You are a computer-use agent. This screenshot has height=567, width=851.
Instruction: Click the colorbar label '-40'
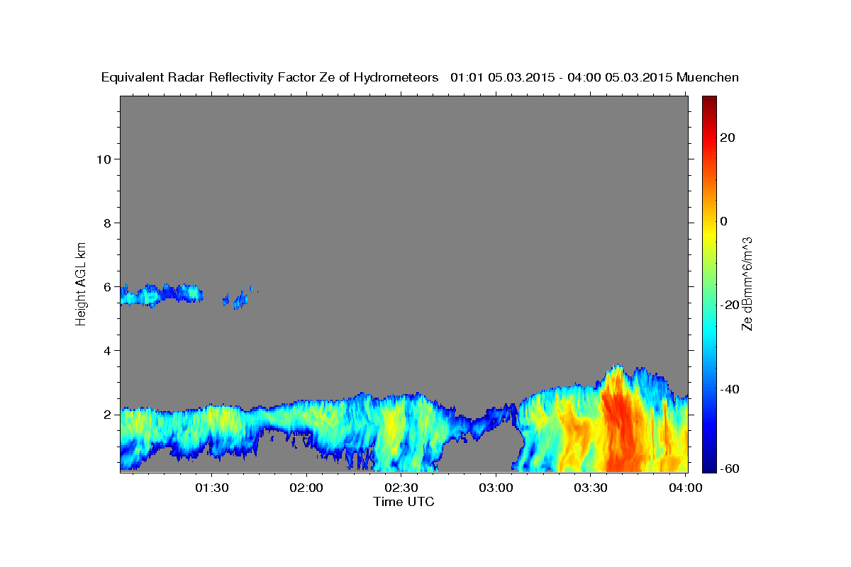730,388
